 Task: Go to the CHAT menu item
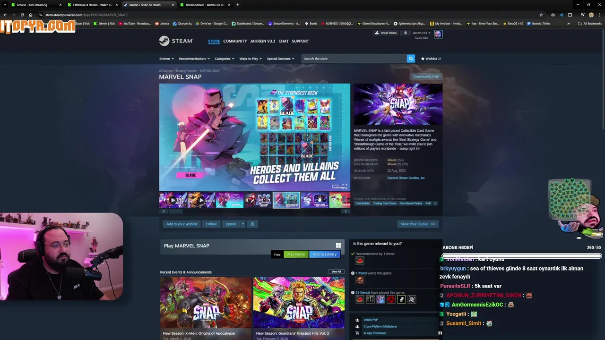click(x=284, y=41)
